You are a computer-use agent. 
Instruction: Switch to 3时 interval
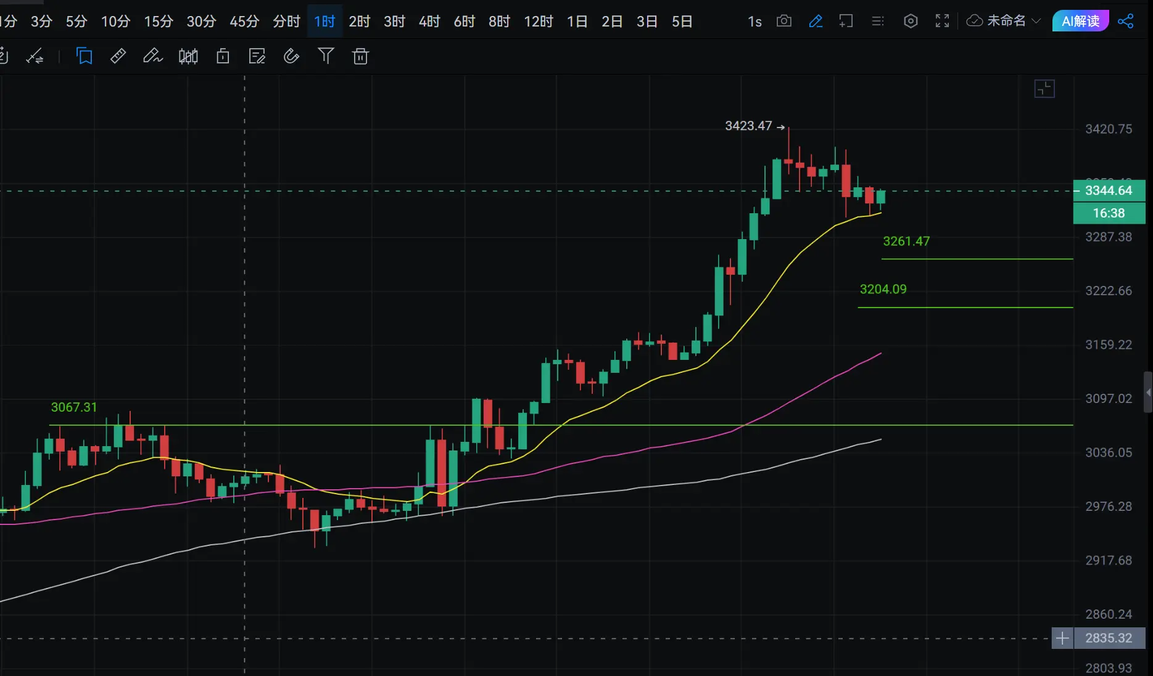[394, 22]
